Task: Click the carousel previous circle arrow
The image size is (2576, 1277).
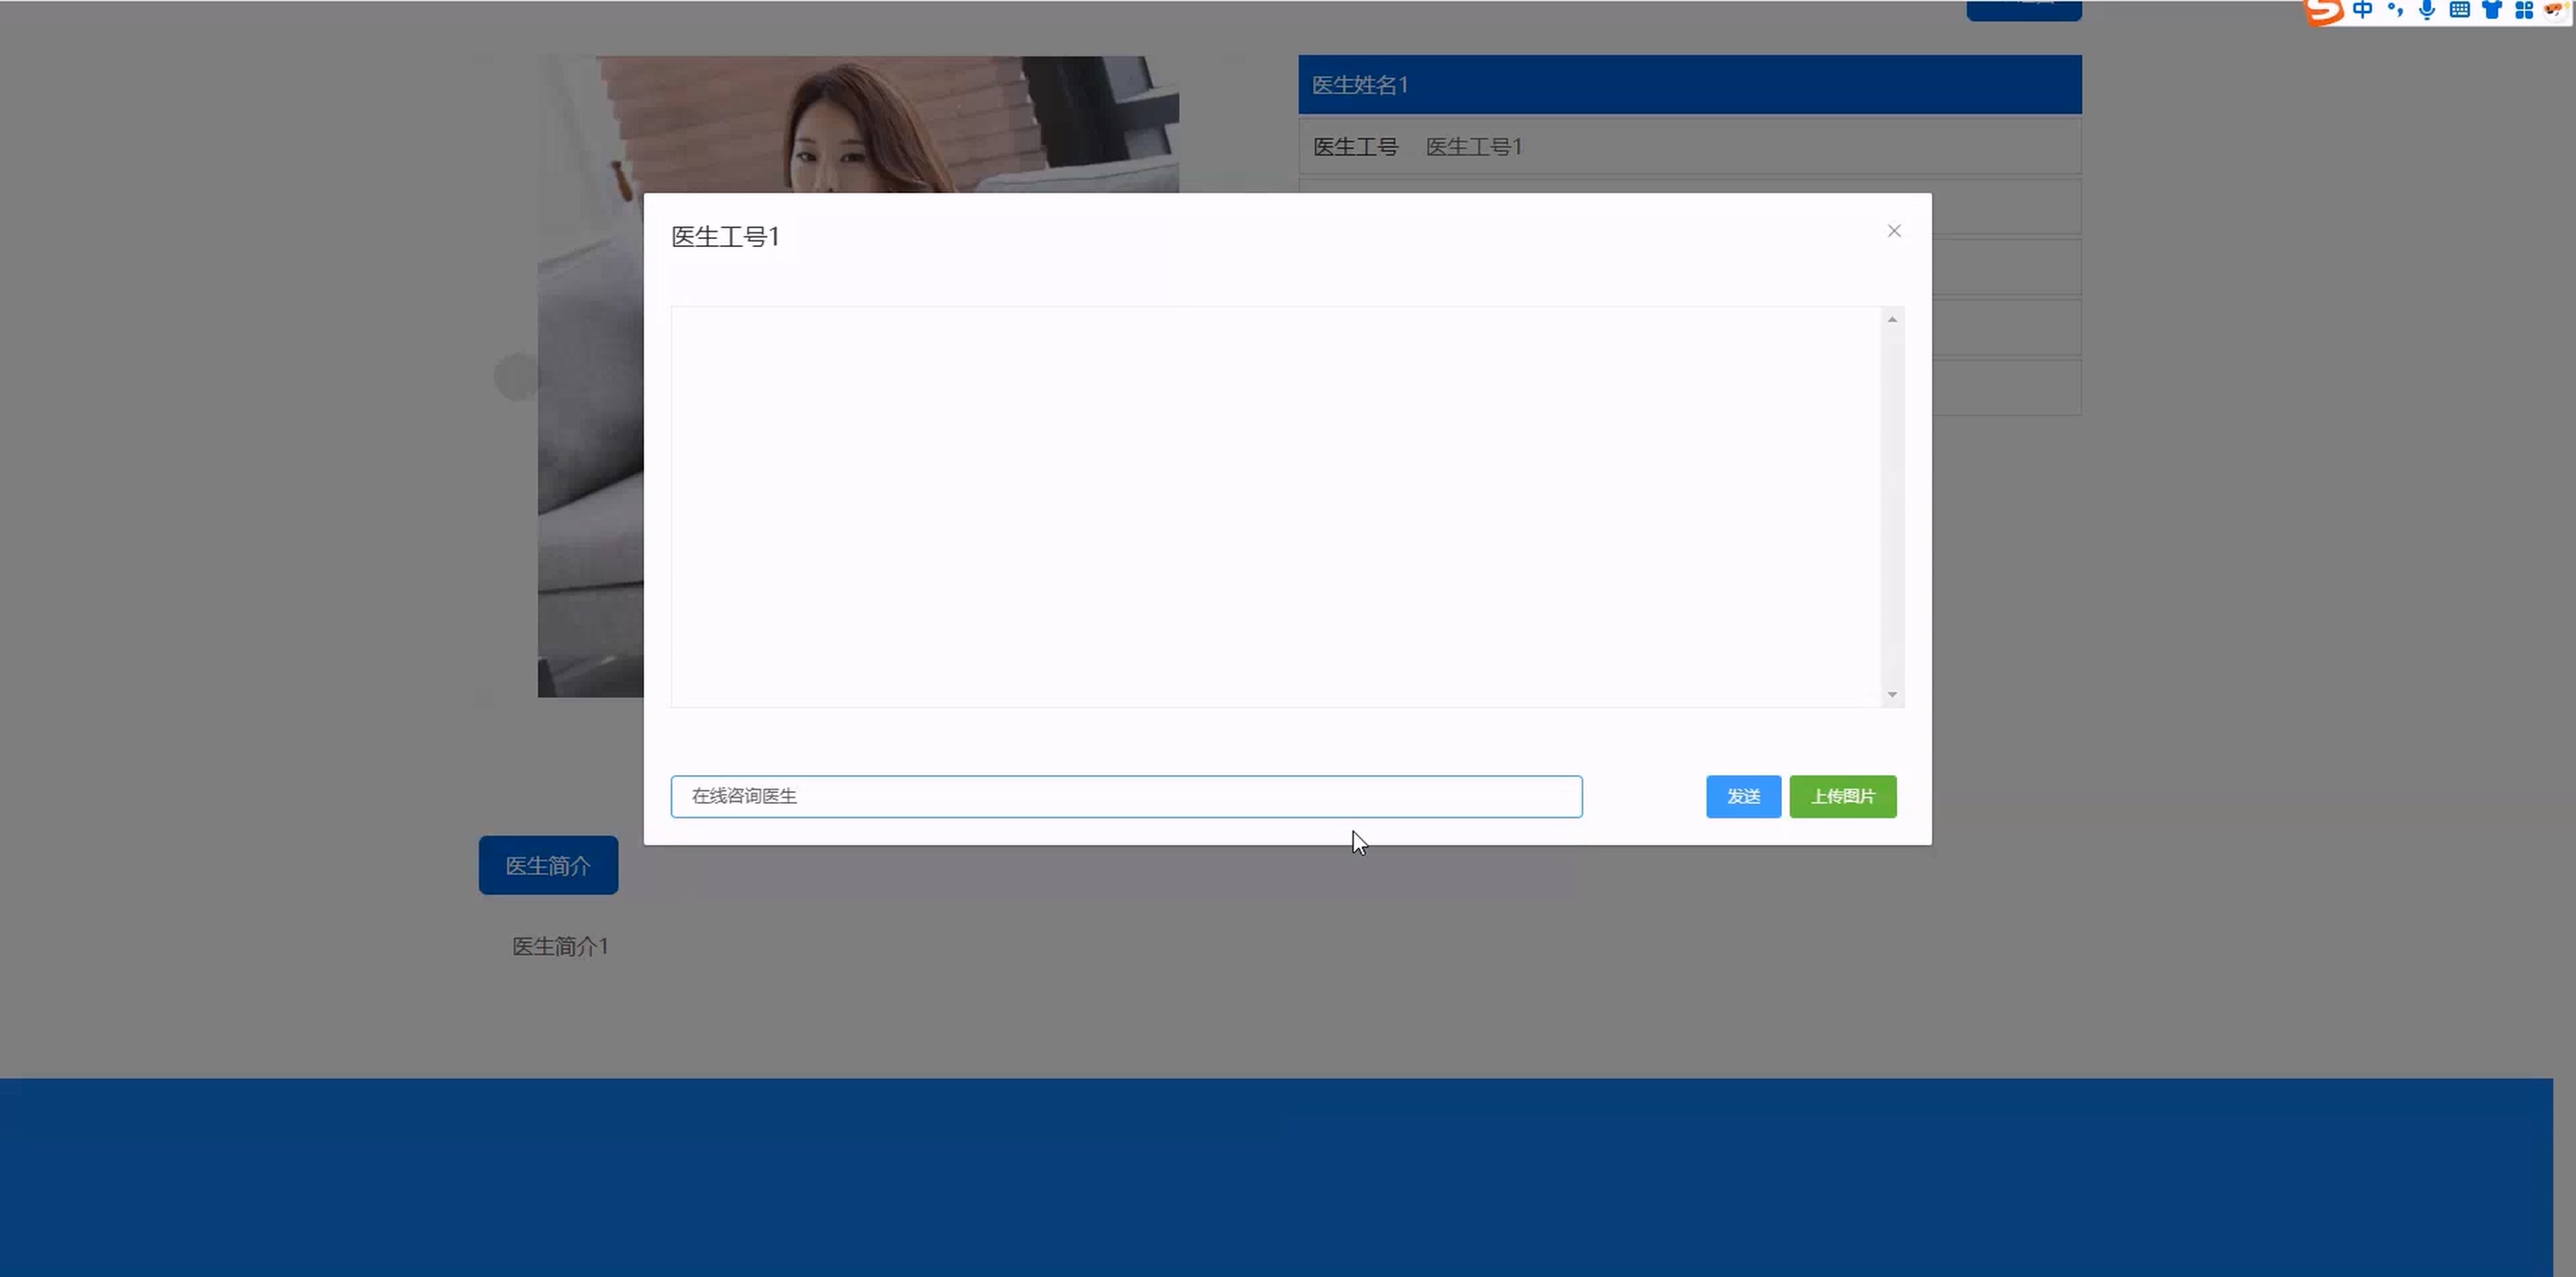Action: click(x=516, y=377)
